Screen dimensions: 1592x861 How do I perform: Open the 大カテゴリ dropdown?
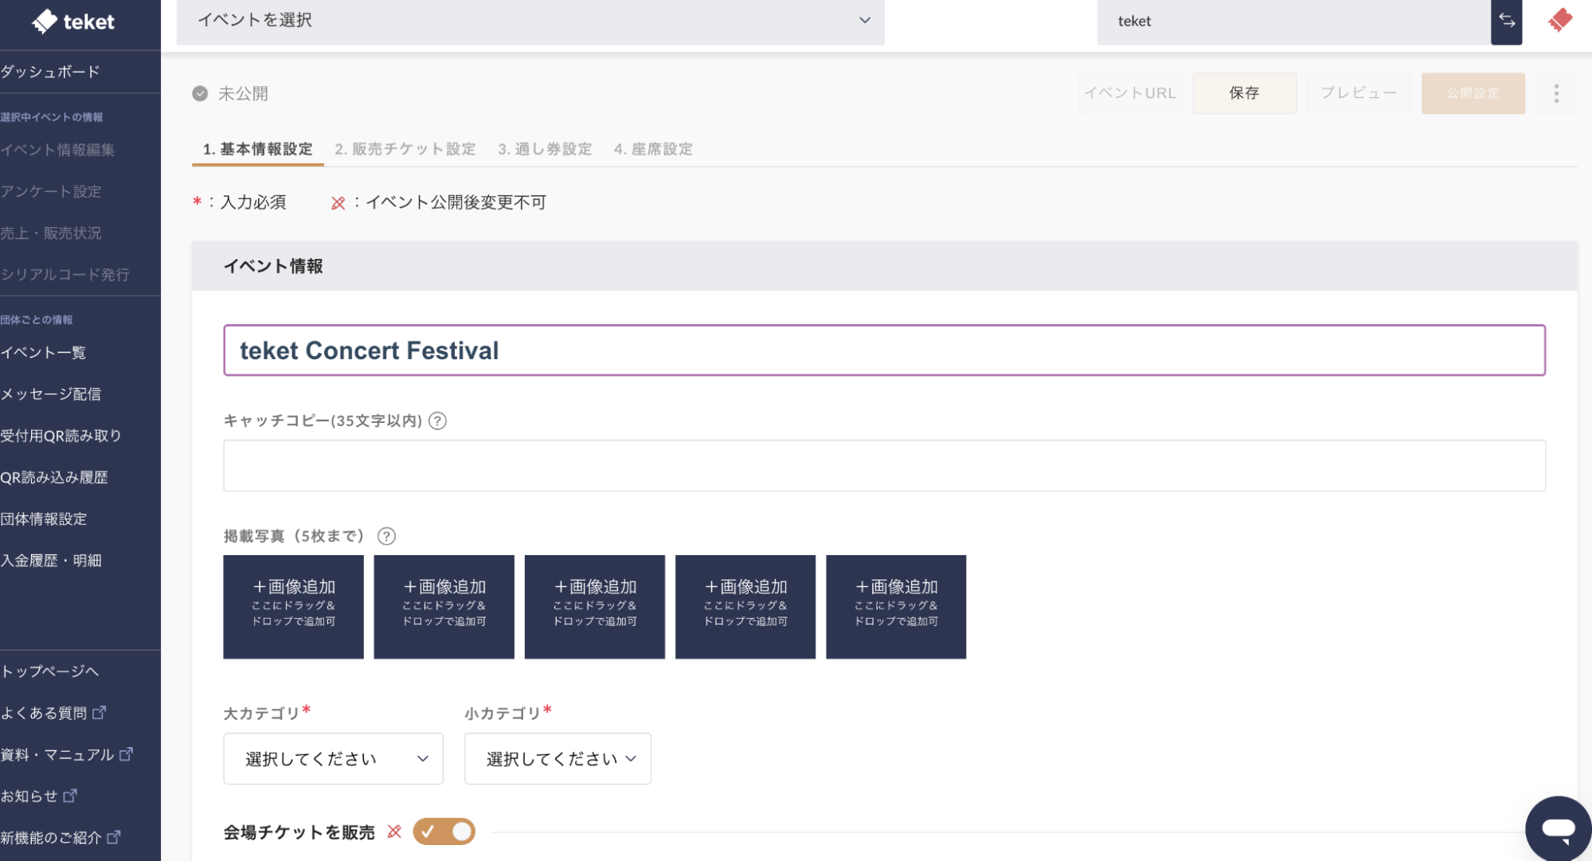[x=333, y=758]
